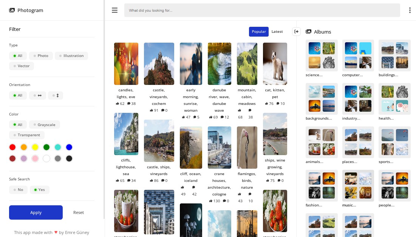This screenshot has width=416, height=237.
Task: Enable the Grayscale color filter
Action: pyautogui.click(x=44, y=125)
